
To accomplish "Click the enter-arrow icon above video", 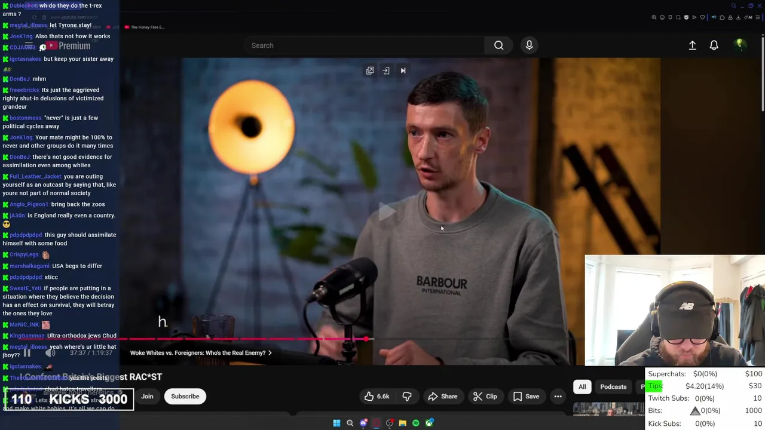I will [x=386, y=70].
